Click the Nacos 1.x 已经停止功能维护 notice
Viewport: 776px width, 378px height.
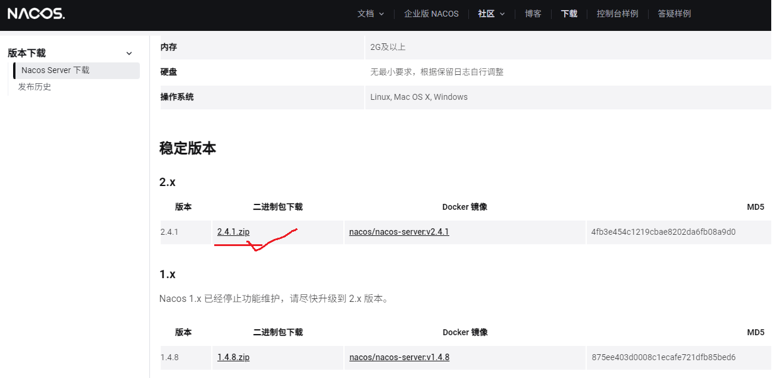click(274, 298)
